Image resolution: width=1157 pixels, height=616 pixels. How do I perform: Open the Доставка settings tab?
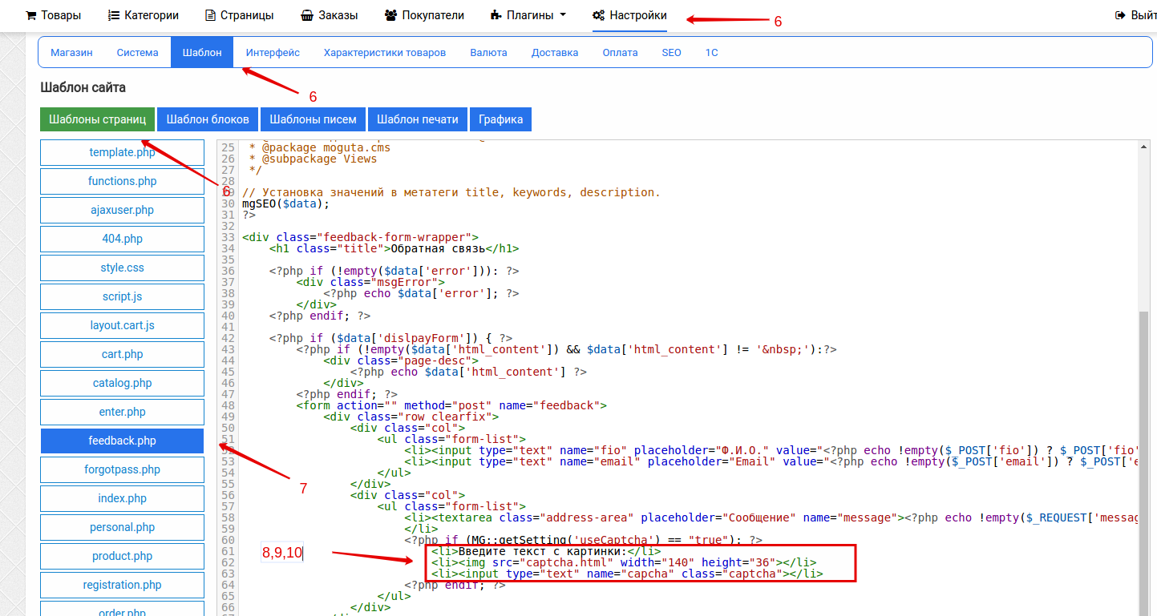(554, 53)
